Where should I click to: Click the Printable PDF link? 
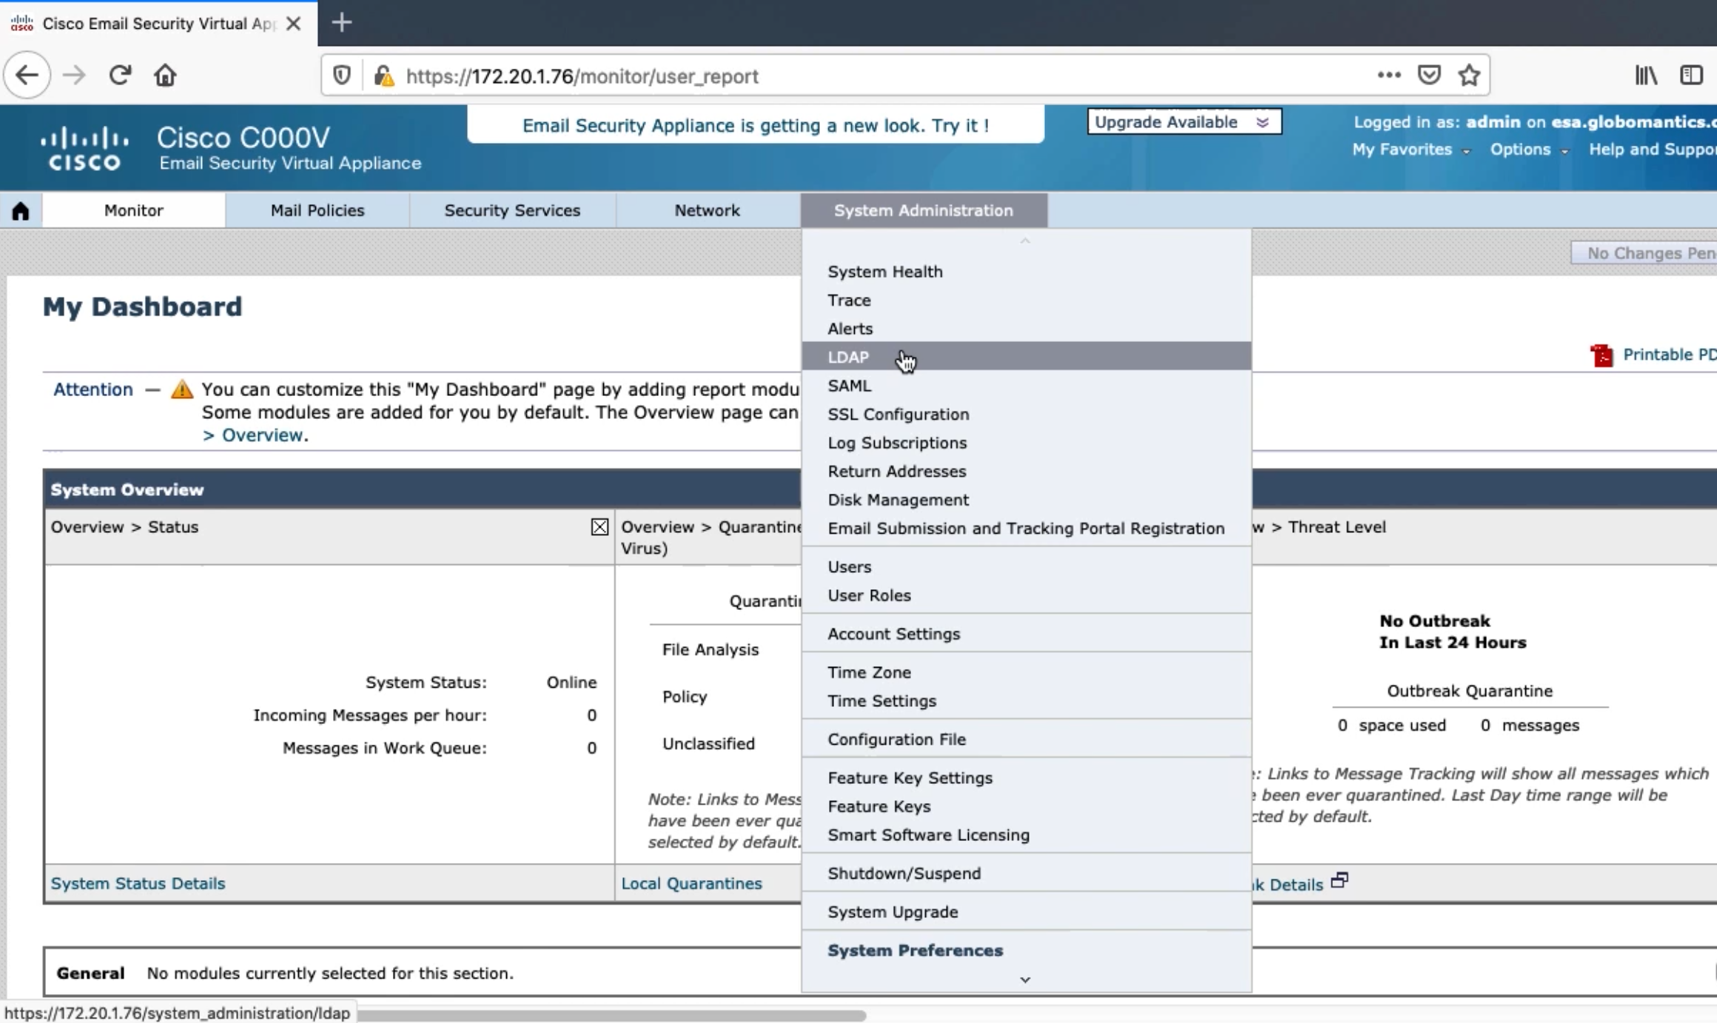(x=1670, y=355)
